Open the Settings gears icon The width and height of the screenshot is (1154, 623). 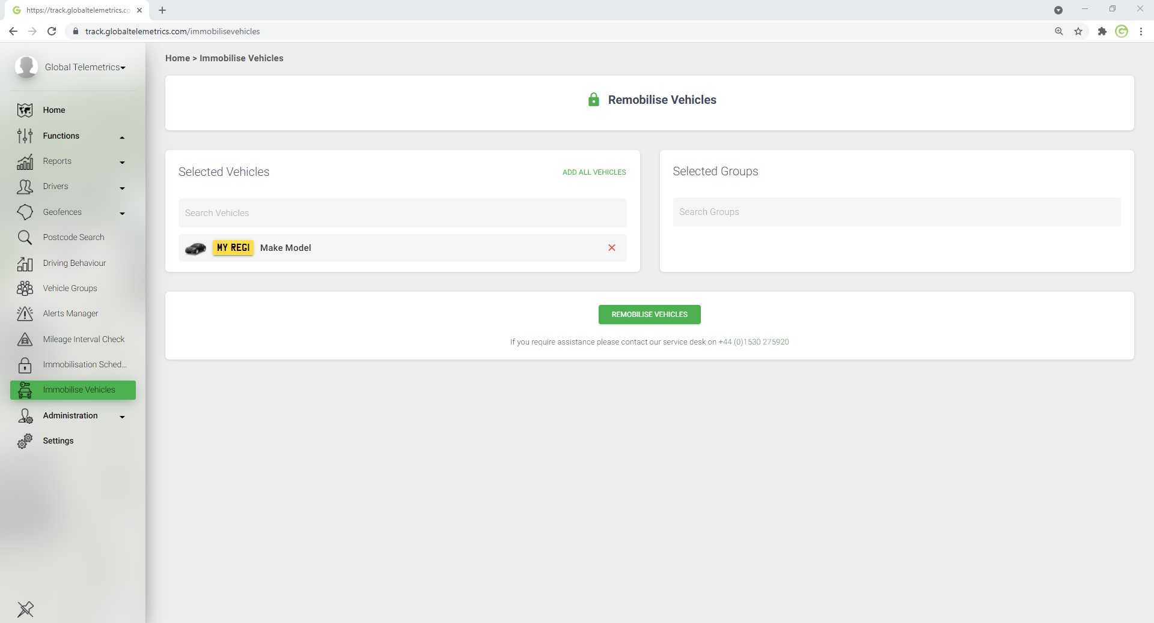click(25, 441)
